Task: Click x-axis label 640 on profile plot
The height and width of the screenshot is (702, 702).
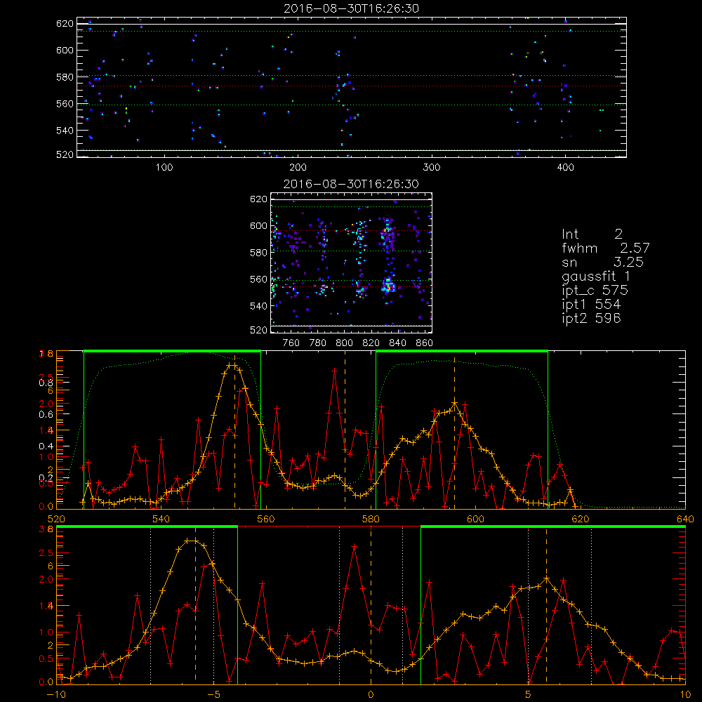Action: coord(685,519)
